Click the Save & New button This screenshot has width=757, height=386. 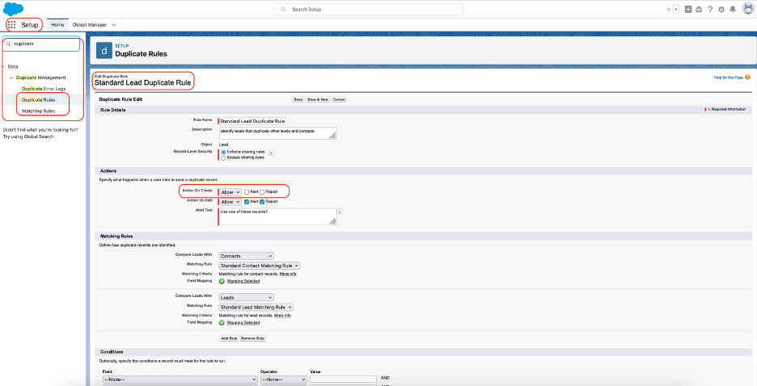[x=318, y=99]
